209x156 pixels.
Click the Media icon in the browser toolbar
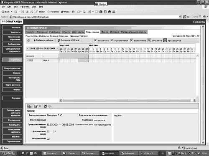[65, 12]
